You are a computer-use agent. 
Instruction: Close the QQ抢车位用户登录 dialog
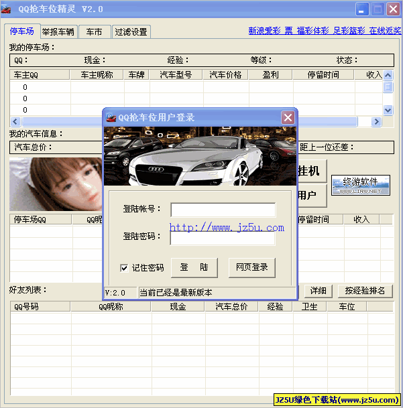(x=288, y=118)
